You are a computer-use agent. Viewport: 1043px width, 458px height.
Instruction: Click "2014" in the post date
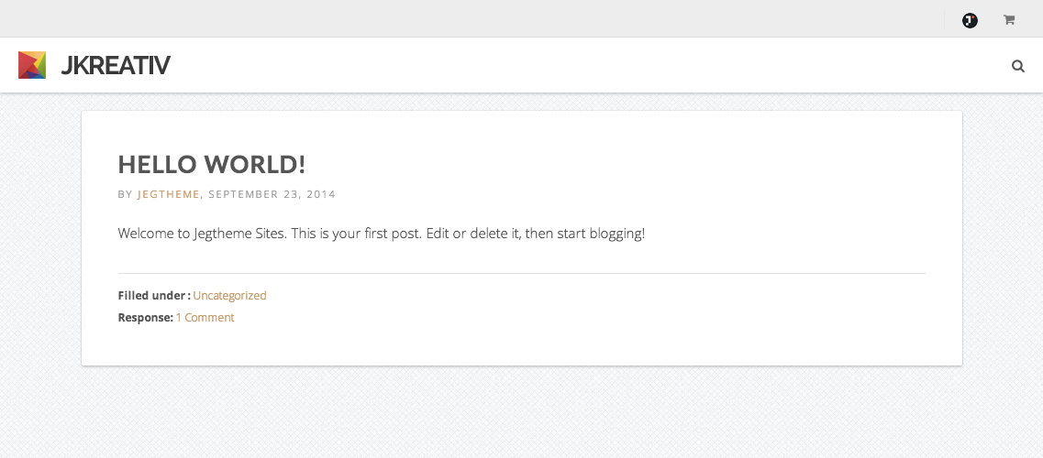point(322,194)
